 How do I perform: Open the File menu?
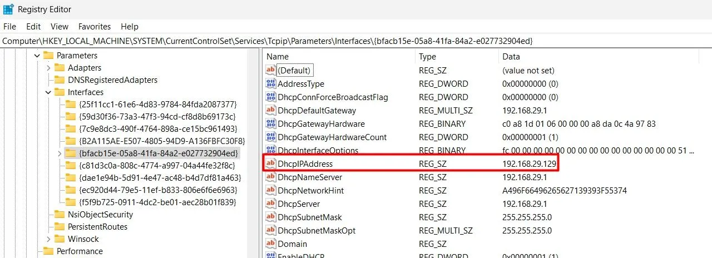(10, 26)
